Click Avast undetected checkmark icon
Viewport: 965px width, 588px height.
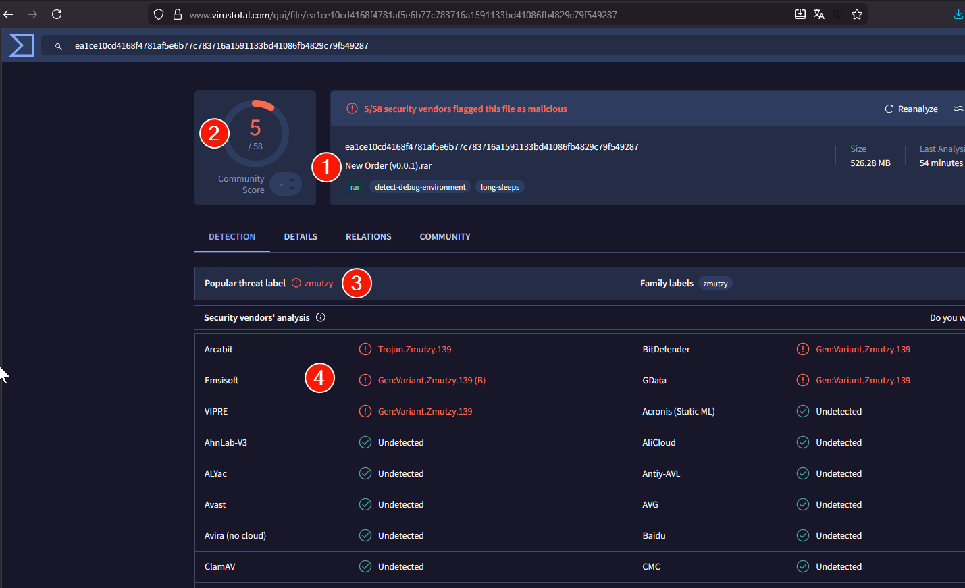point(365,504)
